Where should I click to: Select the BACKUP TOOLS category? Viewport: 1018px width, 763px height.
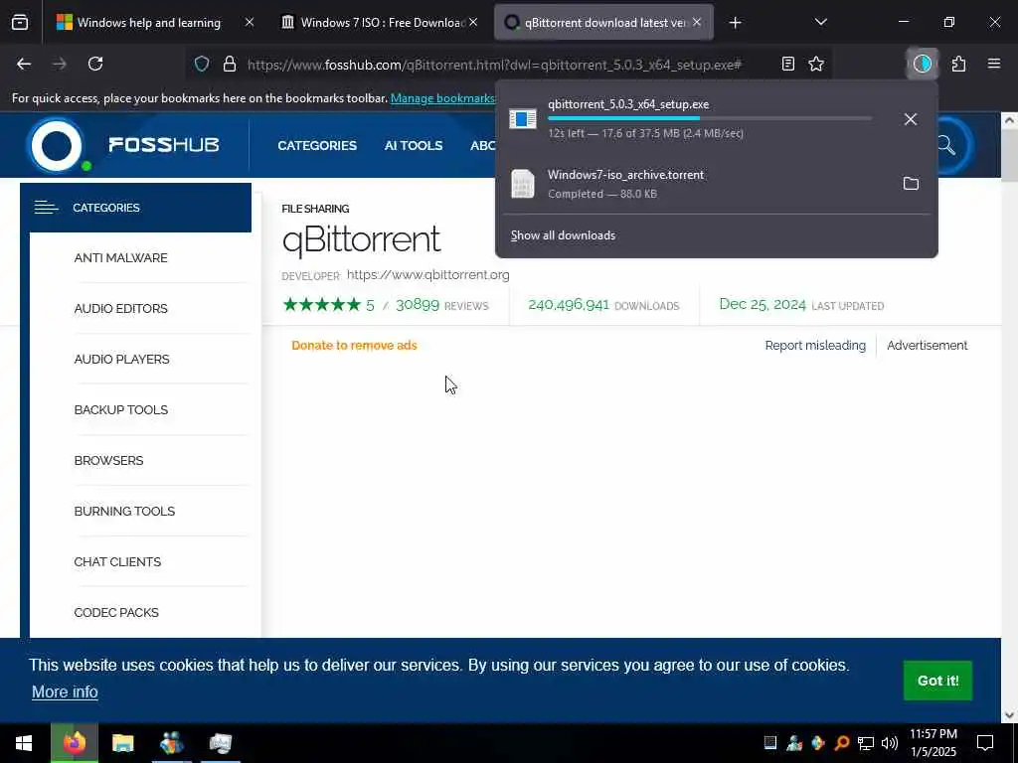(x=120, y=409)
